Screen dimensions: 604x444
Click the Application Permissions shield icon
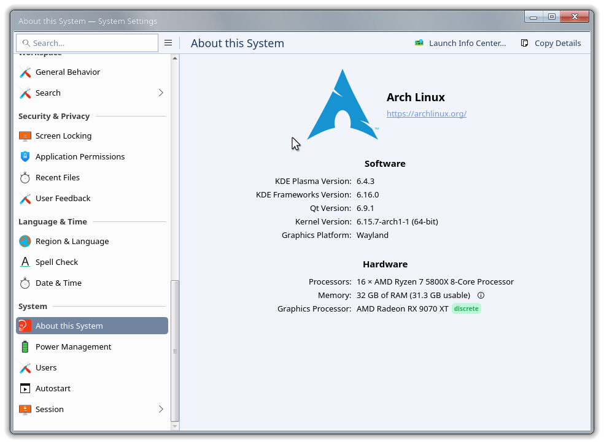coord(25,156)
